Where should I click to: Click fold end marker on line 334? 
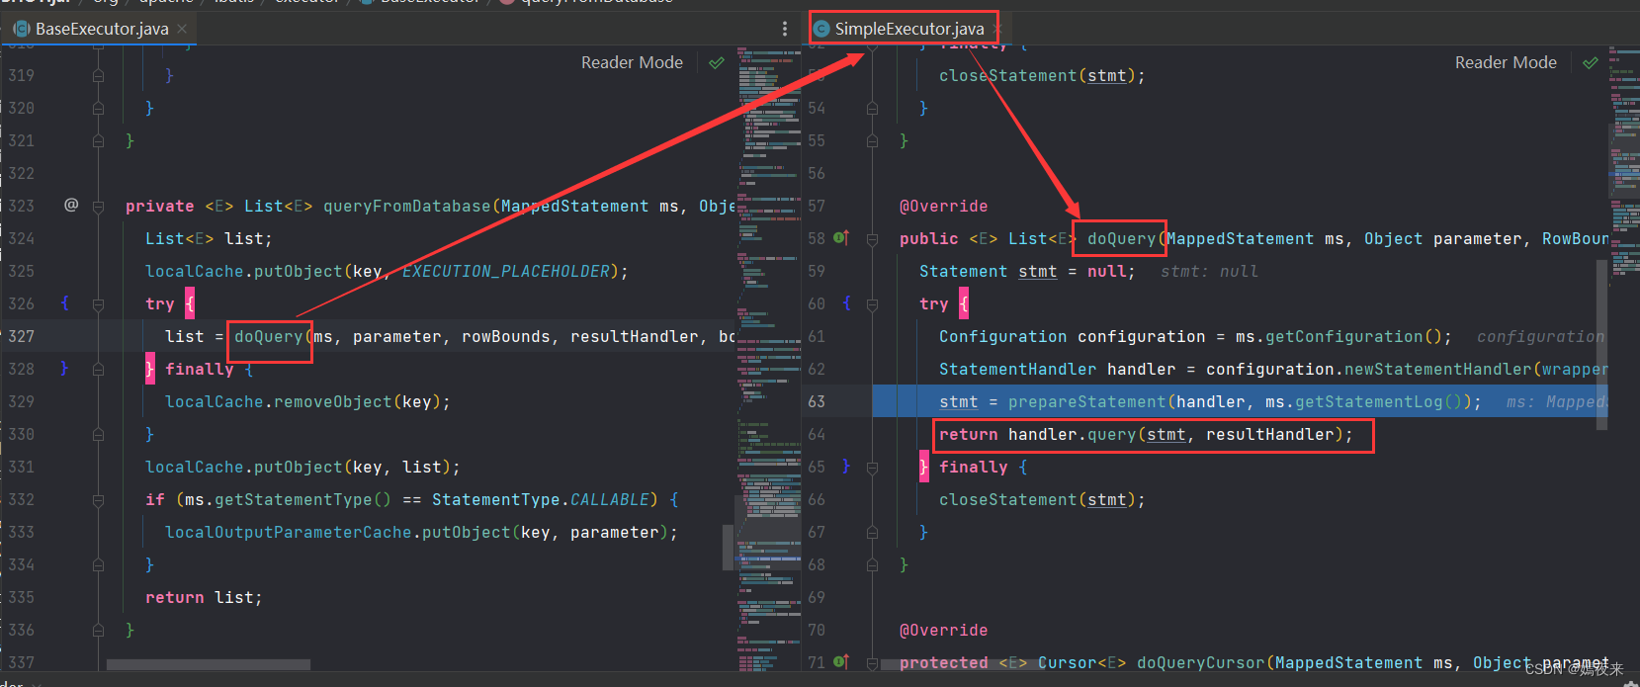98,564
